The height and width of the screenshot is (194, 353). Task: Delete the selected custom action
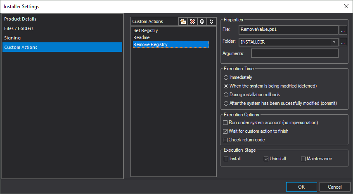click(192, 21)
